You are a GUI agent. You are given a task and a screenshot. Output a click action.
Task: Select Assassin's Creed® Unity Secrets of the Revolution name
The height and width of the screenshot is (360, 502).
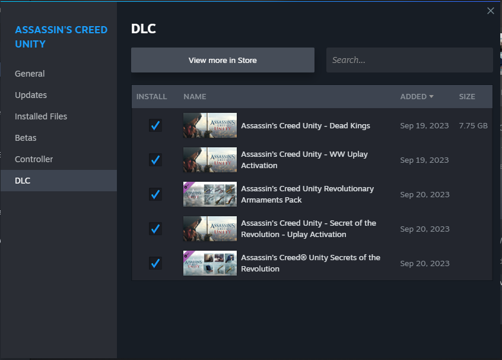click(310, 263)
